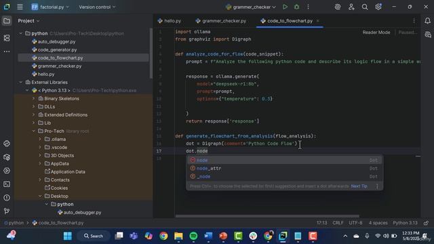Open Python 3.13 interpreter selector
This screenshot has height=244, width=434.
pyautogui.click(x=405, y=223)
